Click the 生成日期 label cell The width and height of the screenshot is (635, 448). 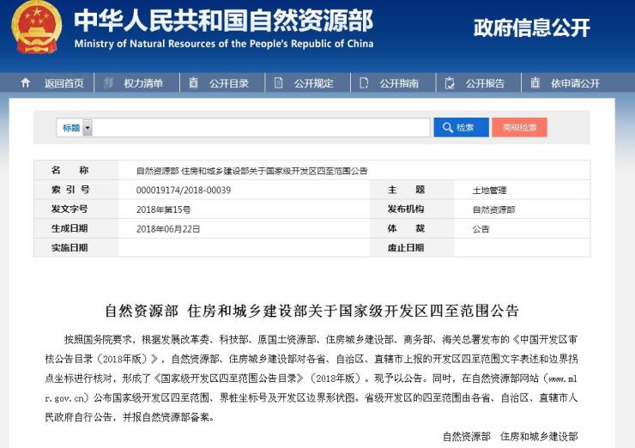tap(76, 228)
